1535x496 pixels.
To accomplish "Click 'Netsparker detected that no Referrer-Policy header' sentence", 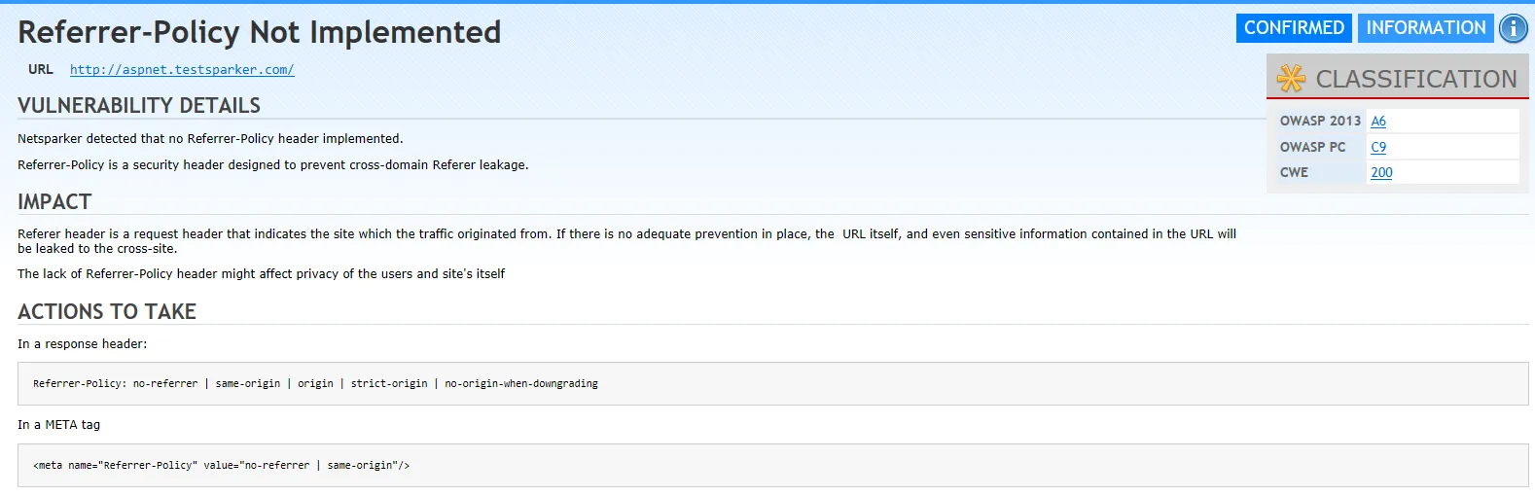I will 210,139.
